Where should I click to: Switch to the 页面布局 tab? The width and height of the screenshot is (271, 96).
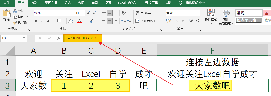[51, 3]
